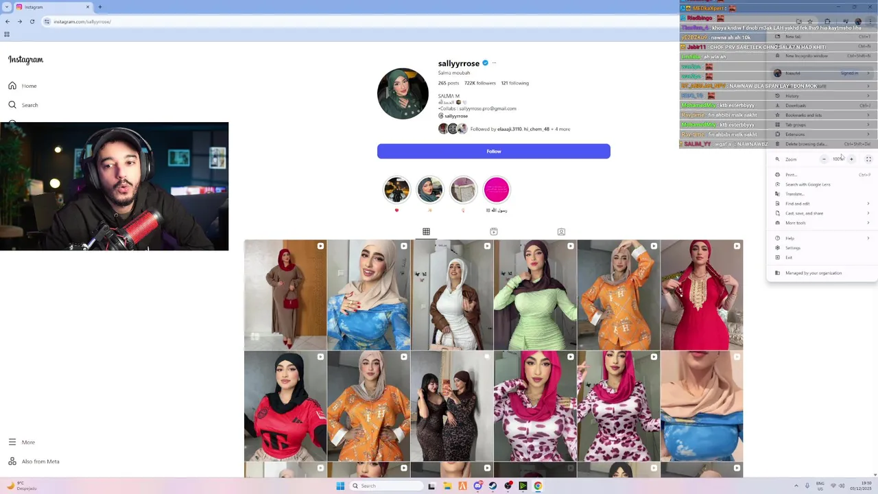Open the More hamburger menu in sidebar

click(21, 442)
